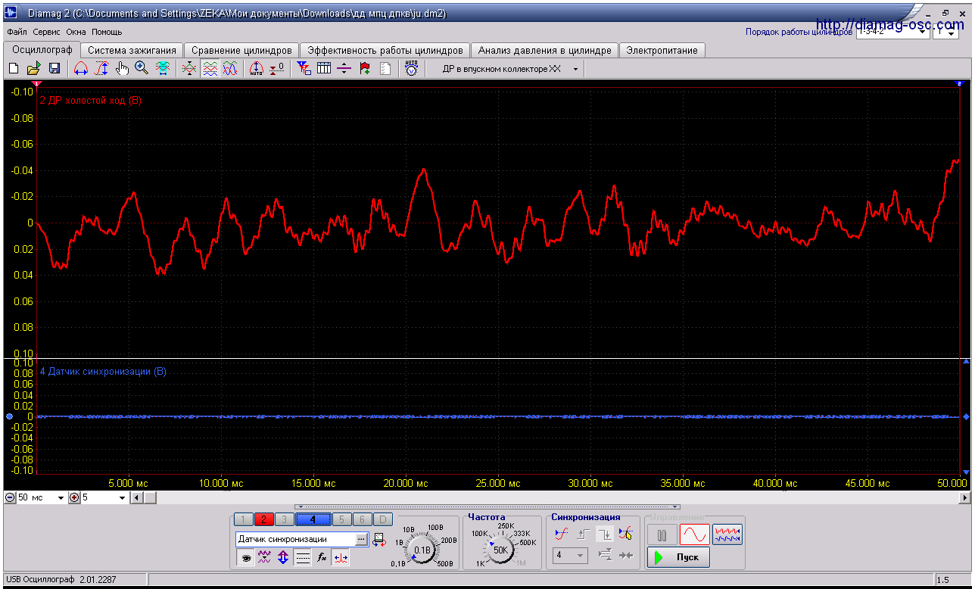Adjust the 0.1В voltage range knob
This screenshot has height=589, width=975.
422,549
